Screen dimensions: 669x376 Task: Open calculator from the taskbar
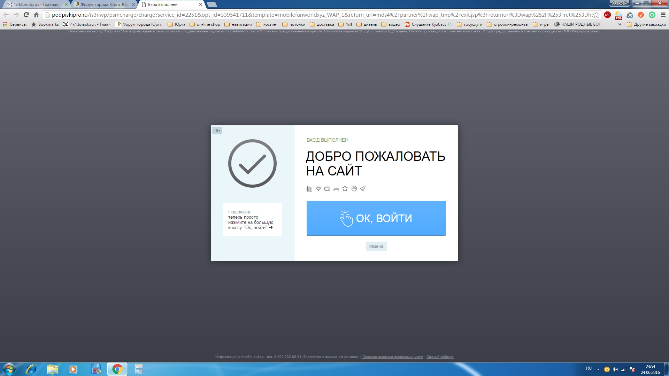click(x=139, y=369)
